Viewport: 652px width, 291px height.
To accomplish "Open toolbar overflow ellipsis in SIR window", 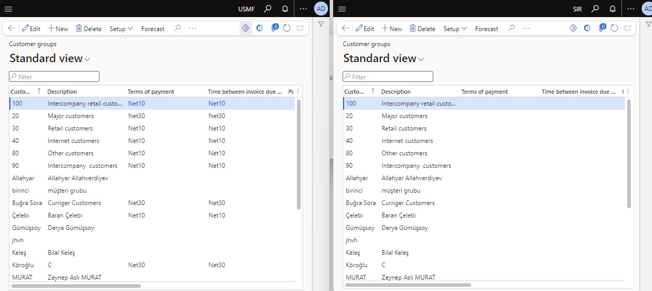I will 527,28.
